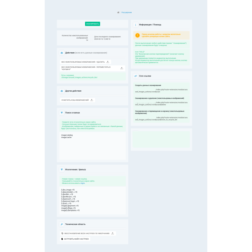Screen dimensions: 252x252
Task: Click the orange warning icon in backup notice
Action: click(x=137, y=36)
